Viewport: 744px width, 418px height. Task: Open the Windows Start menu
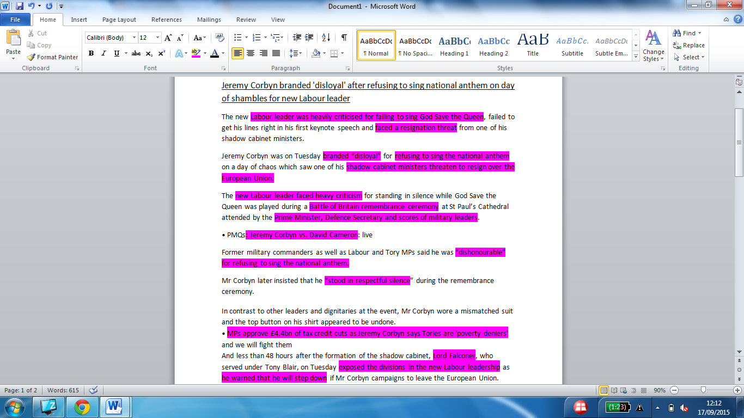click(15, 407)
